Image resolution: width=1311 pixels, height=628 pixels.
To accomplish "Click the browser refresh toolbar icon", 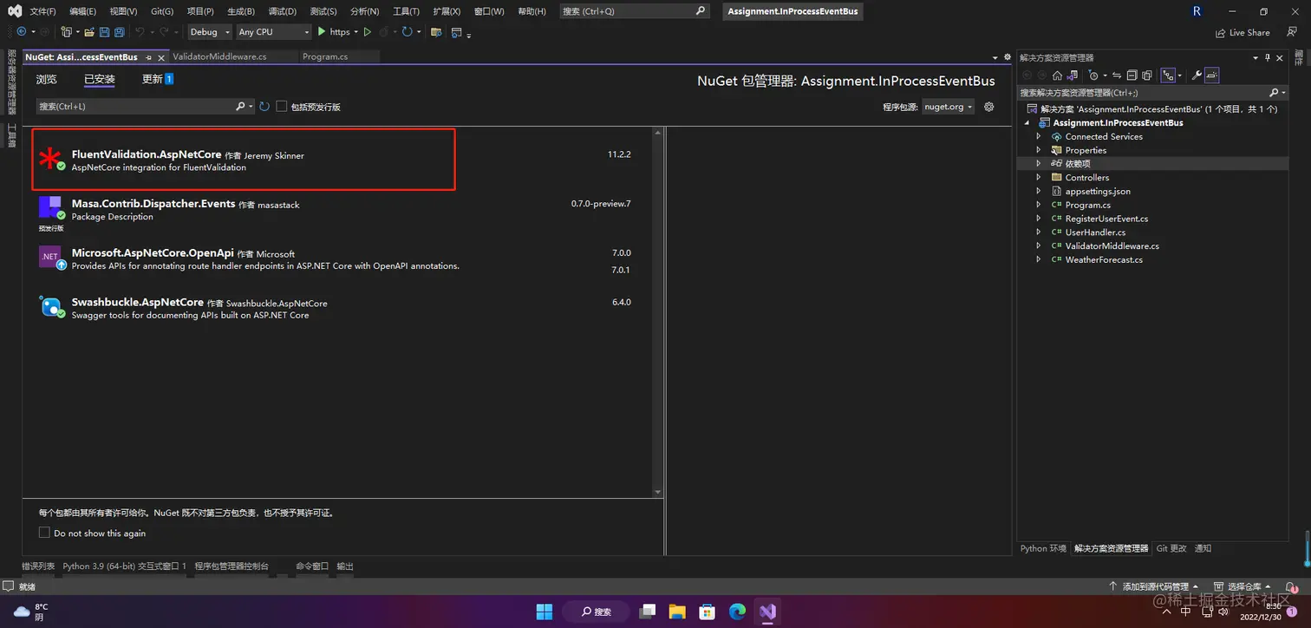I will 407,32.
